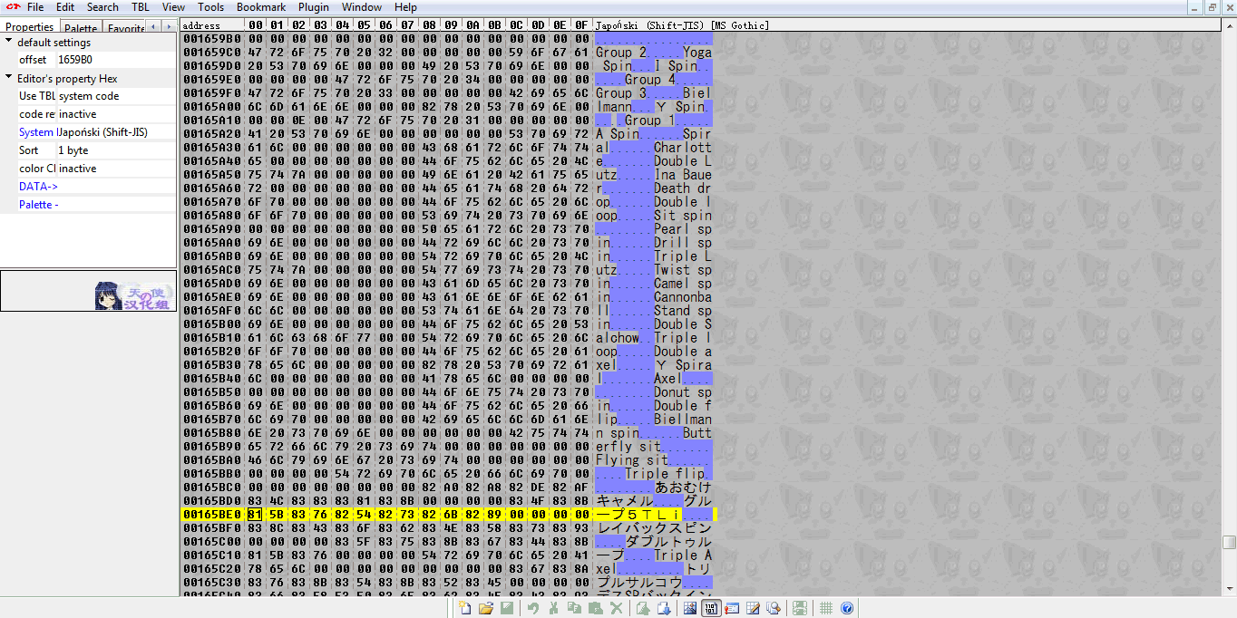Viewport: 1237px width, 618px height.
Task: Click scrollbar down arrow at bottom right
Action: [1229, 589]
